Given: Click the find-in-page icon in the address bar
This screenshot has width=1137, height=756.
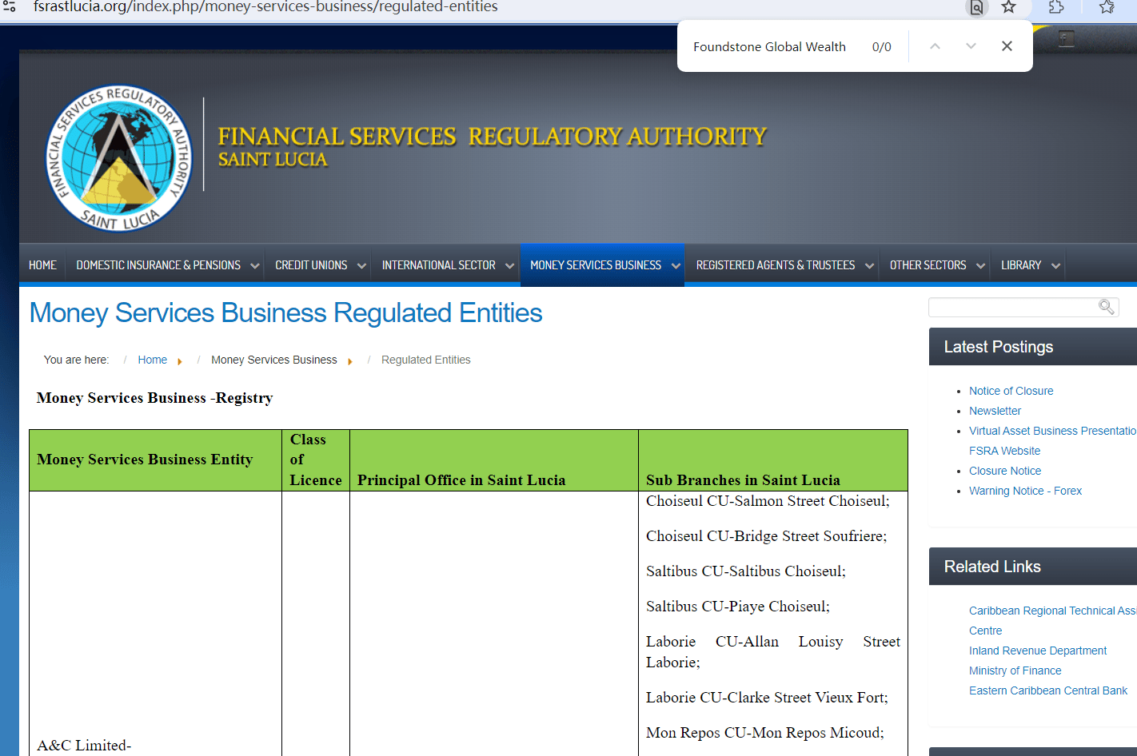Looking at the screenshot, I should 976,7.
